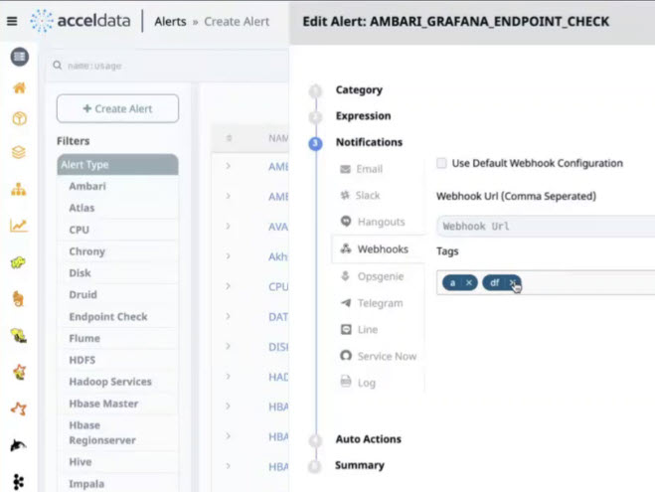Sort using the table header sort icon
Image resolution: width=655 pixels, height=492 pixels.
[x=229, y=138]
